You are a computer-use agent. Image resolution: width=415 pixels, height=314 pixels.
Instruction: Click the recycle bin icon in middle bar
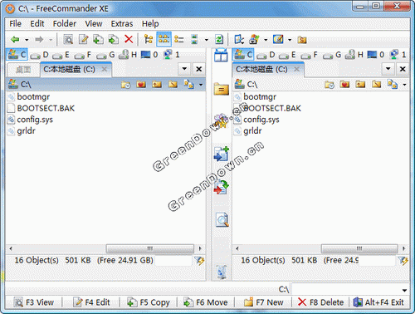222,272
